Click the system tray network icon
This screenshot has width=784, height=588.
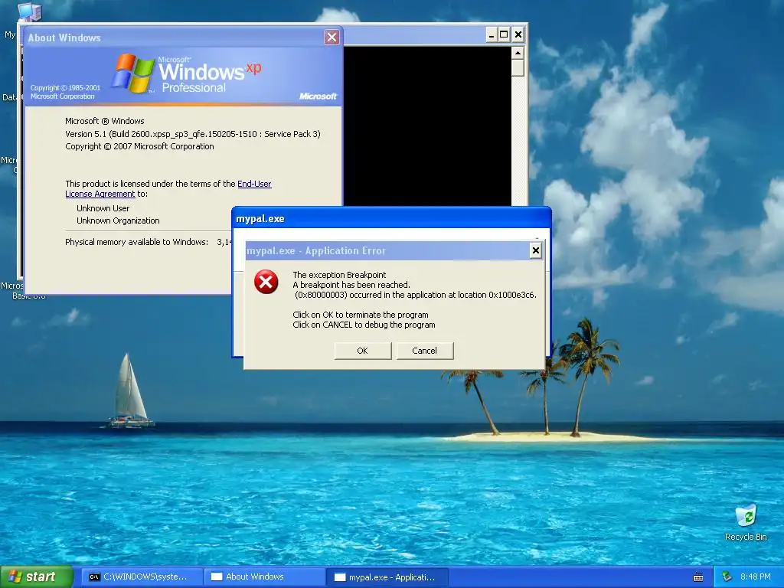727,577
